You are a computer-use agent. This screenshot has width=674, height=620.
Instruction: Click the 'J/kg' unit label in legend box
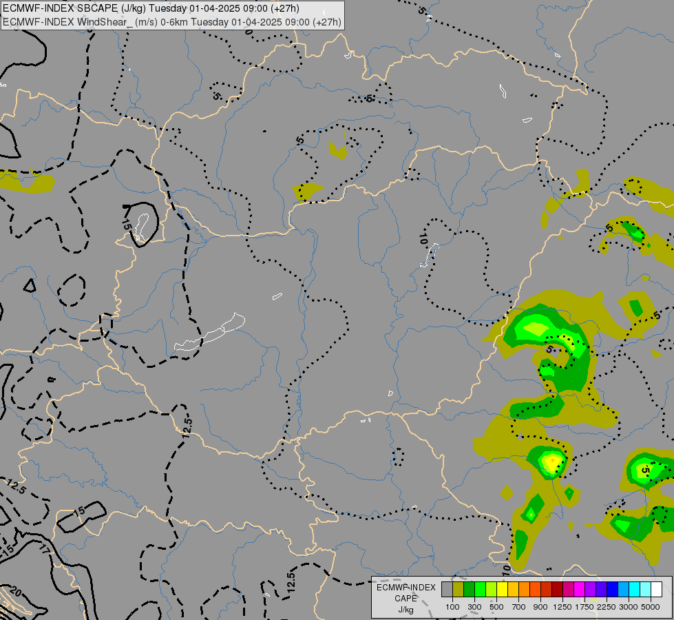point(406,610)
